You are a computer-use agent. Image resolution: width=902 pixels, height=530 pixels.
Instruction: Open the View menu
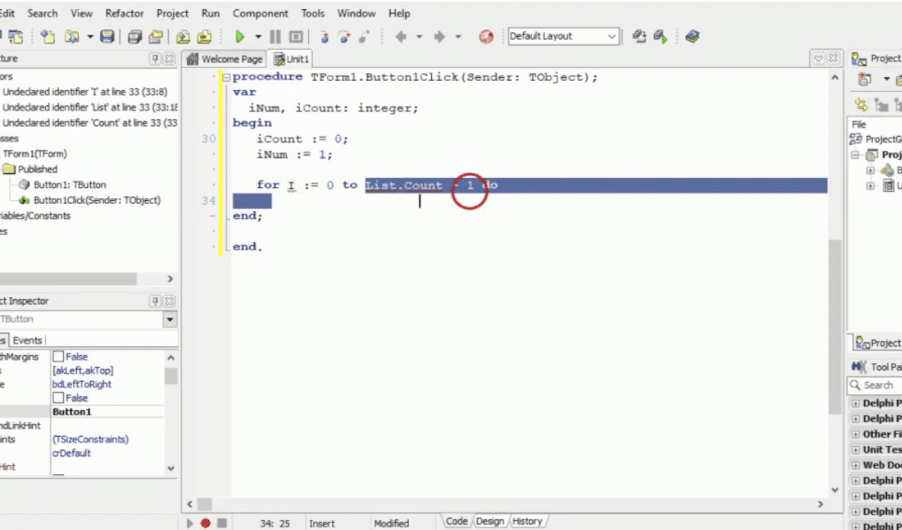(82, 13)
